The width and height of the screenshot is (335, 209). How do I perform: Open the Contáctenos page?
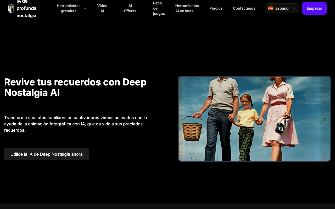[x=244, y=8]
